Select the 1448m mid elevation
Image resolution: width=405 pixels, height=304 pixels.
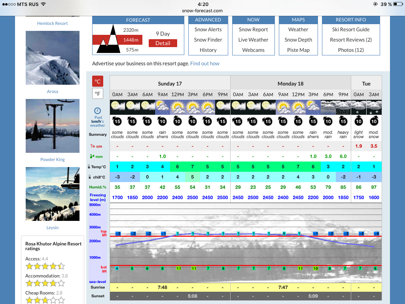(x=131, y=40)
